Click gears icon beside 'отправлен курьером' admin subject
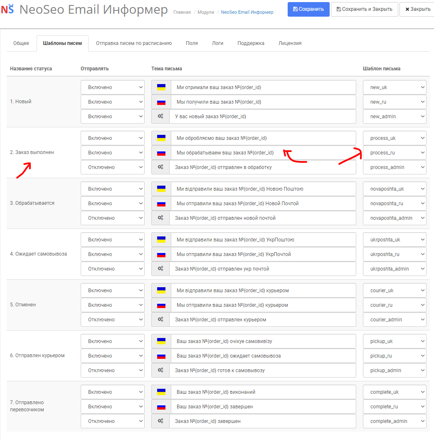 pos(160,319)
